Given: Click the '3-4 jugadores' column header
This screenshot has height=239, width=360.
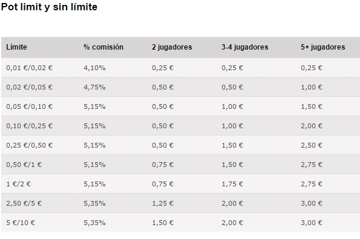Looking at the screenshot, I should 245,47.
